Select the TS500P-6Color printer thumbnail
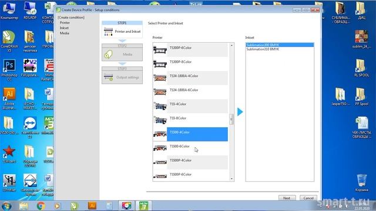Image resolution: width=376 pixels, height=211 pixels. click(160, 176)
